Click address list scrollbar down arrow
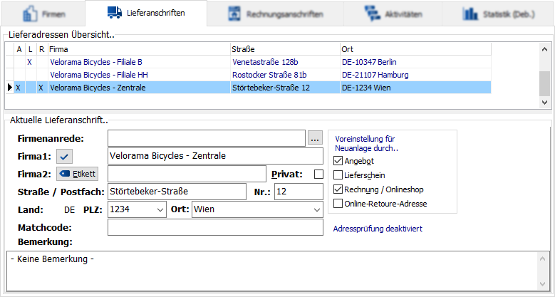The image size is (555, 297). [545, 103]
